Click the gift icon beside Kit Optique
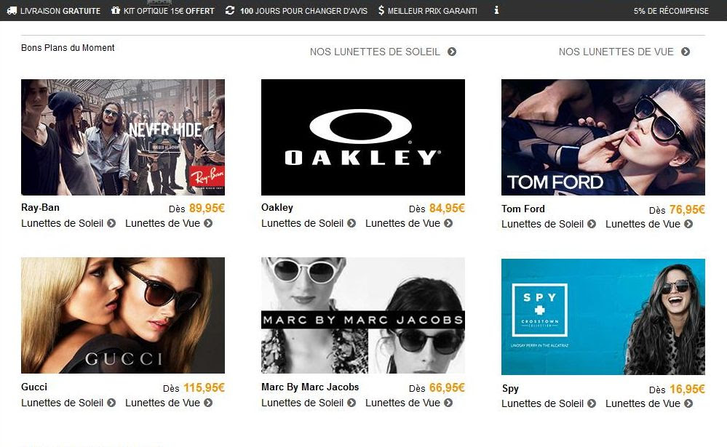 [116, 10]
